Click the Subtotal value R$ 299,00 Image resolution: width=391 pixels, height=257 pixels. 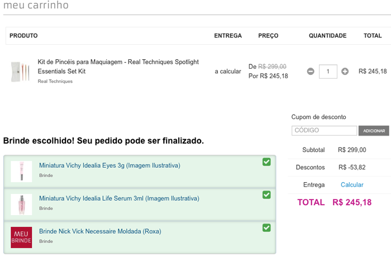tap(352, 150)
